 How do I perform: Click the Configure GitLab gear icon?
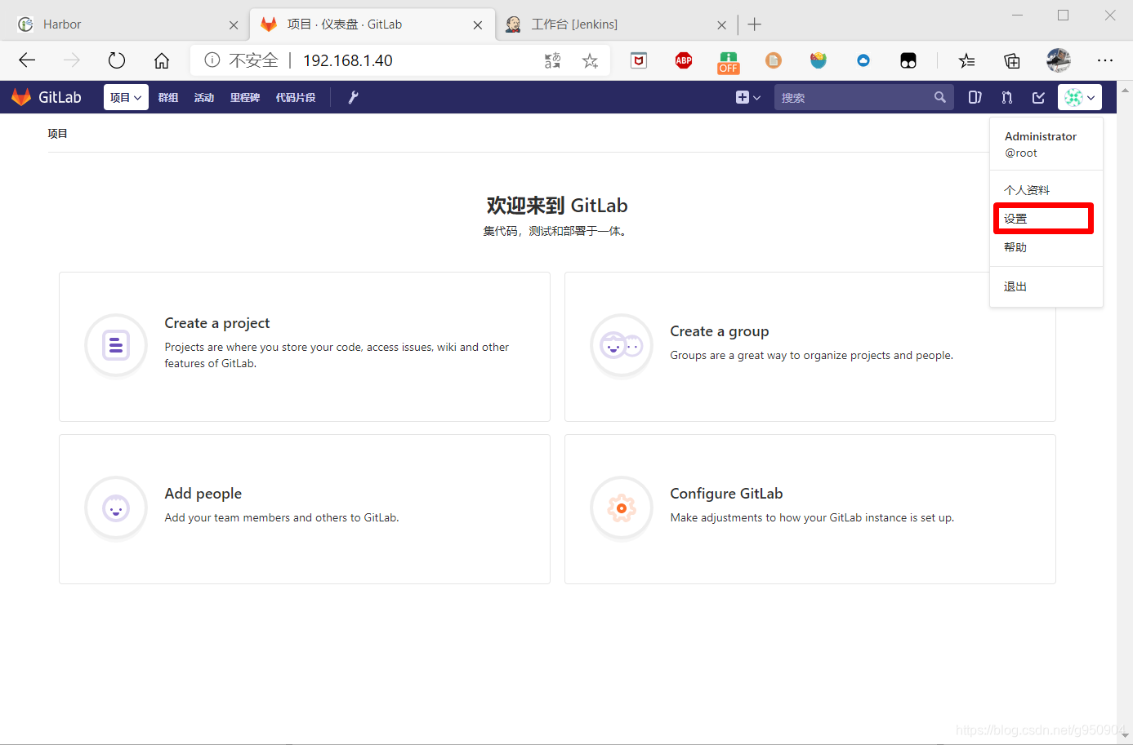[x=622, y=508]
